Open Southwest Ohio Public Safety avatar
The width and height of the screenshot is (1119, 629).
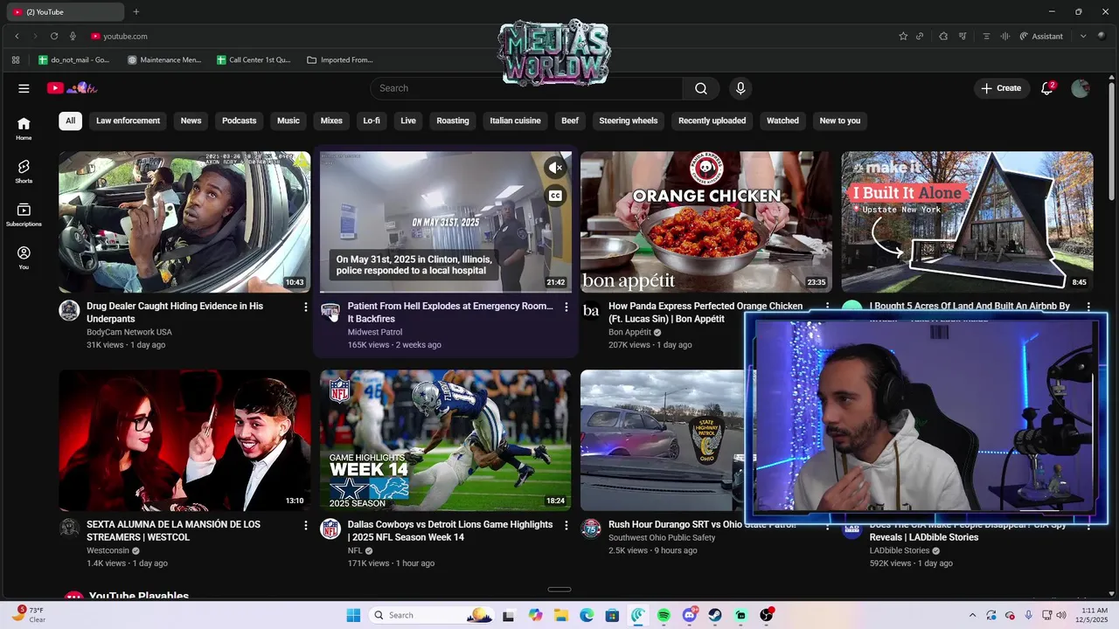[591, 529]
